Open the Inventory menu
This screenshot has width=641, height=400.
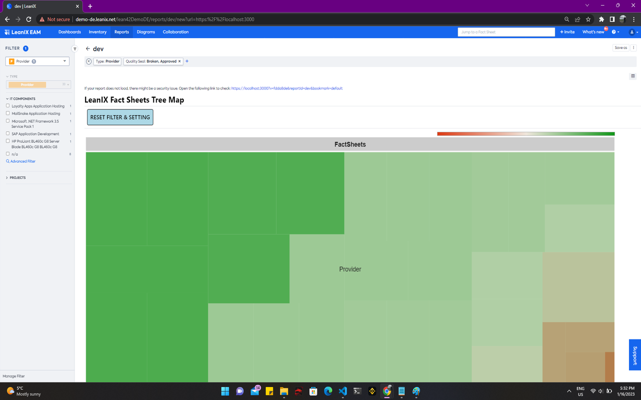point(98,32)
